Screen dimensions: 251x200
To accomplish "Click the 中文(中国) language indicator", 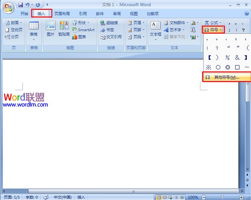I will [63, 197].
